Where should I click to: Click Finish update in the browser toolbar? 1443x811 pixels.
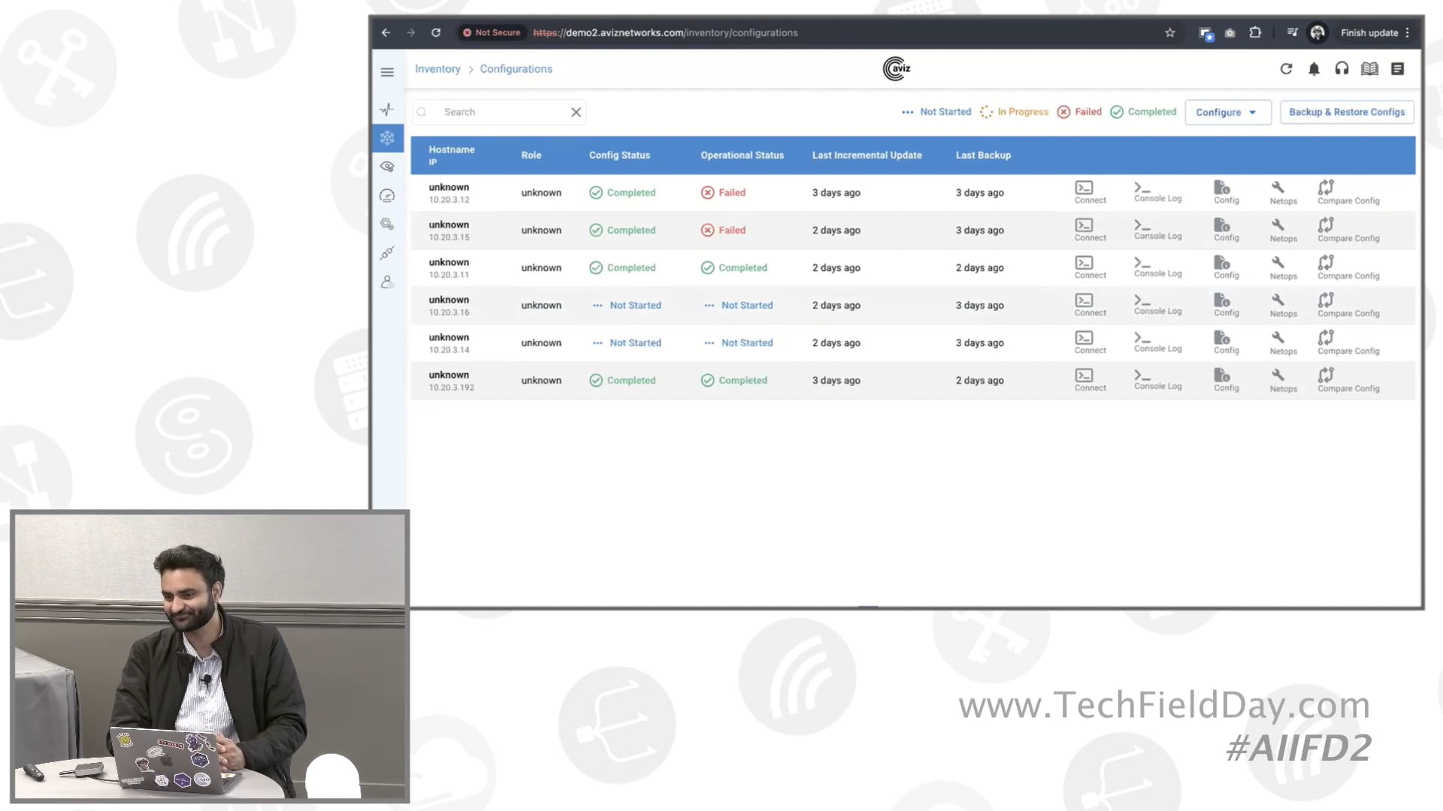1368,32
